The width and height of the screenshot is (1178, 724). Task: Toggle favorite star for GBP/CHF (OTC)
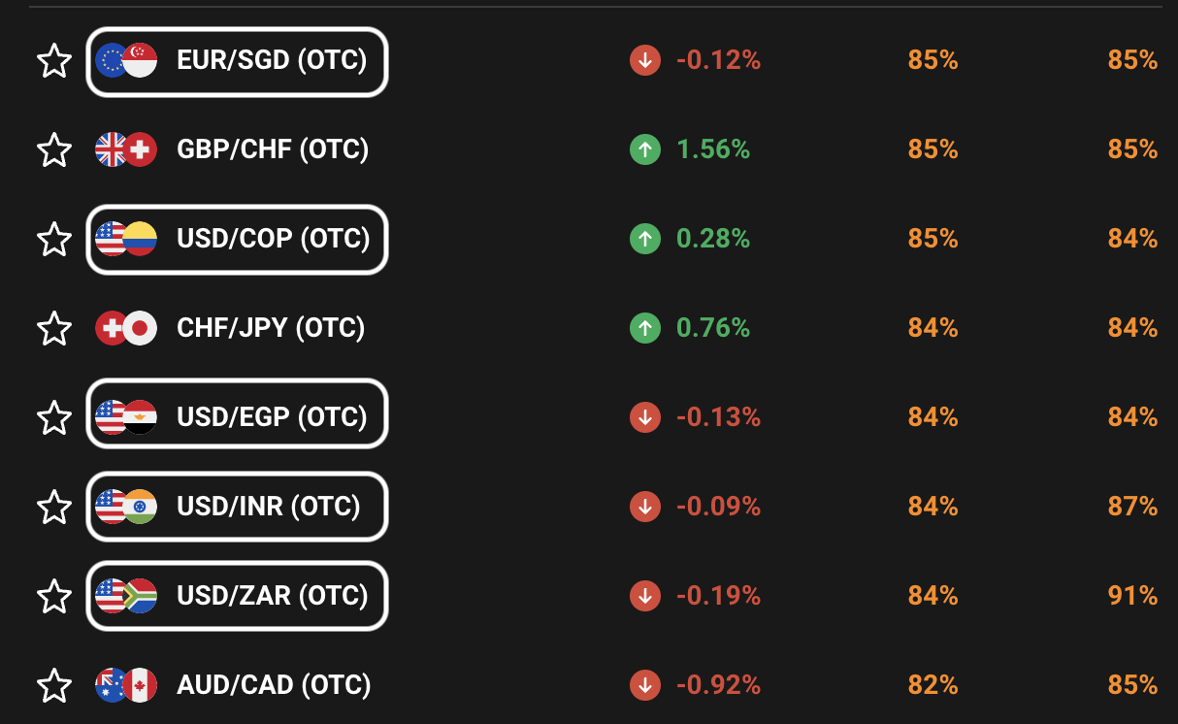pos(54,150)
